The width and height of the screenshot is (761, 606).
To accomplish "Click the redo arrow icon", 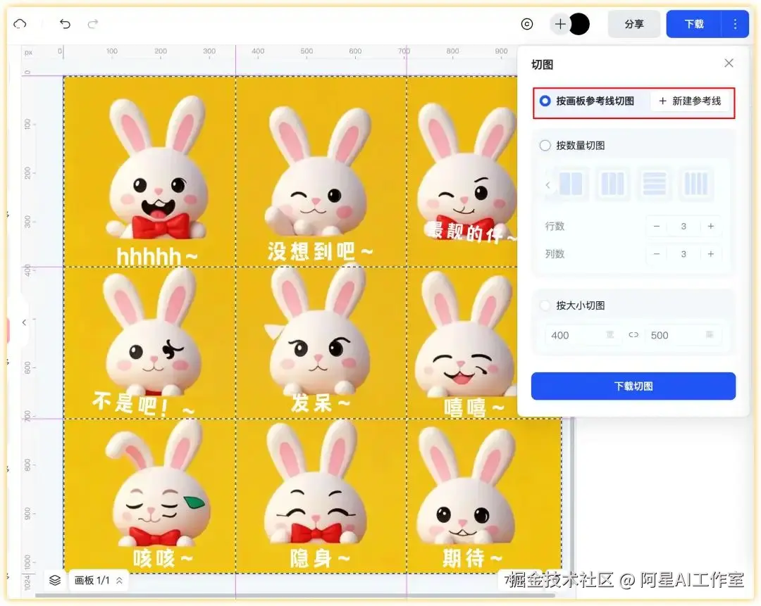I will [92, 23].
